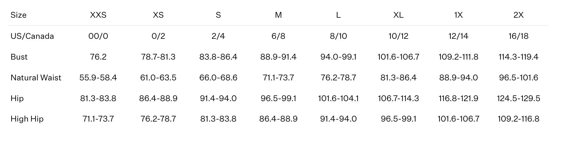Select High Hip value 96.5-99.1 for XL
The image size is (561, 143).
click(398, 119)
